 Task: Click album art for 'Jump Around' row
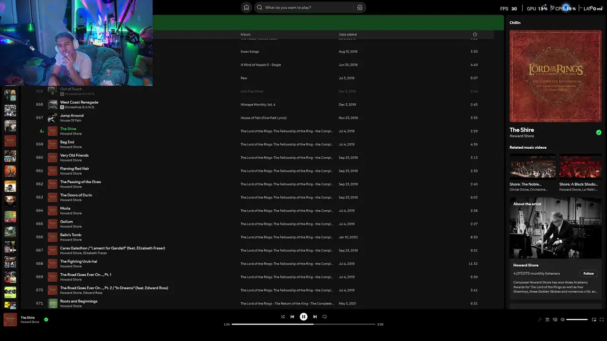pyautogui.click(x=53, y=117)
